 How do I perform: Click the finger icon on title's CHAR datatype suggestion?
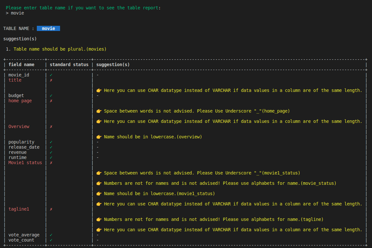click(99, 90)
